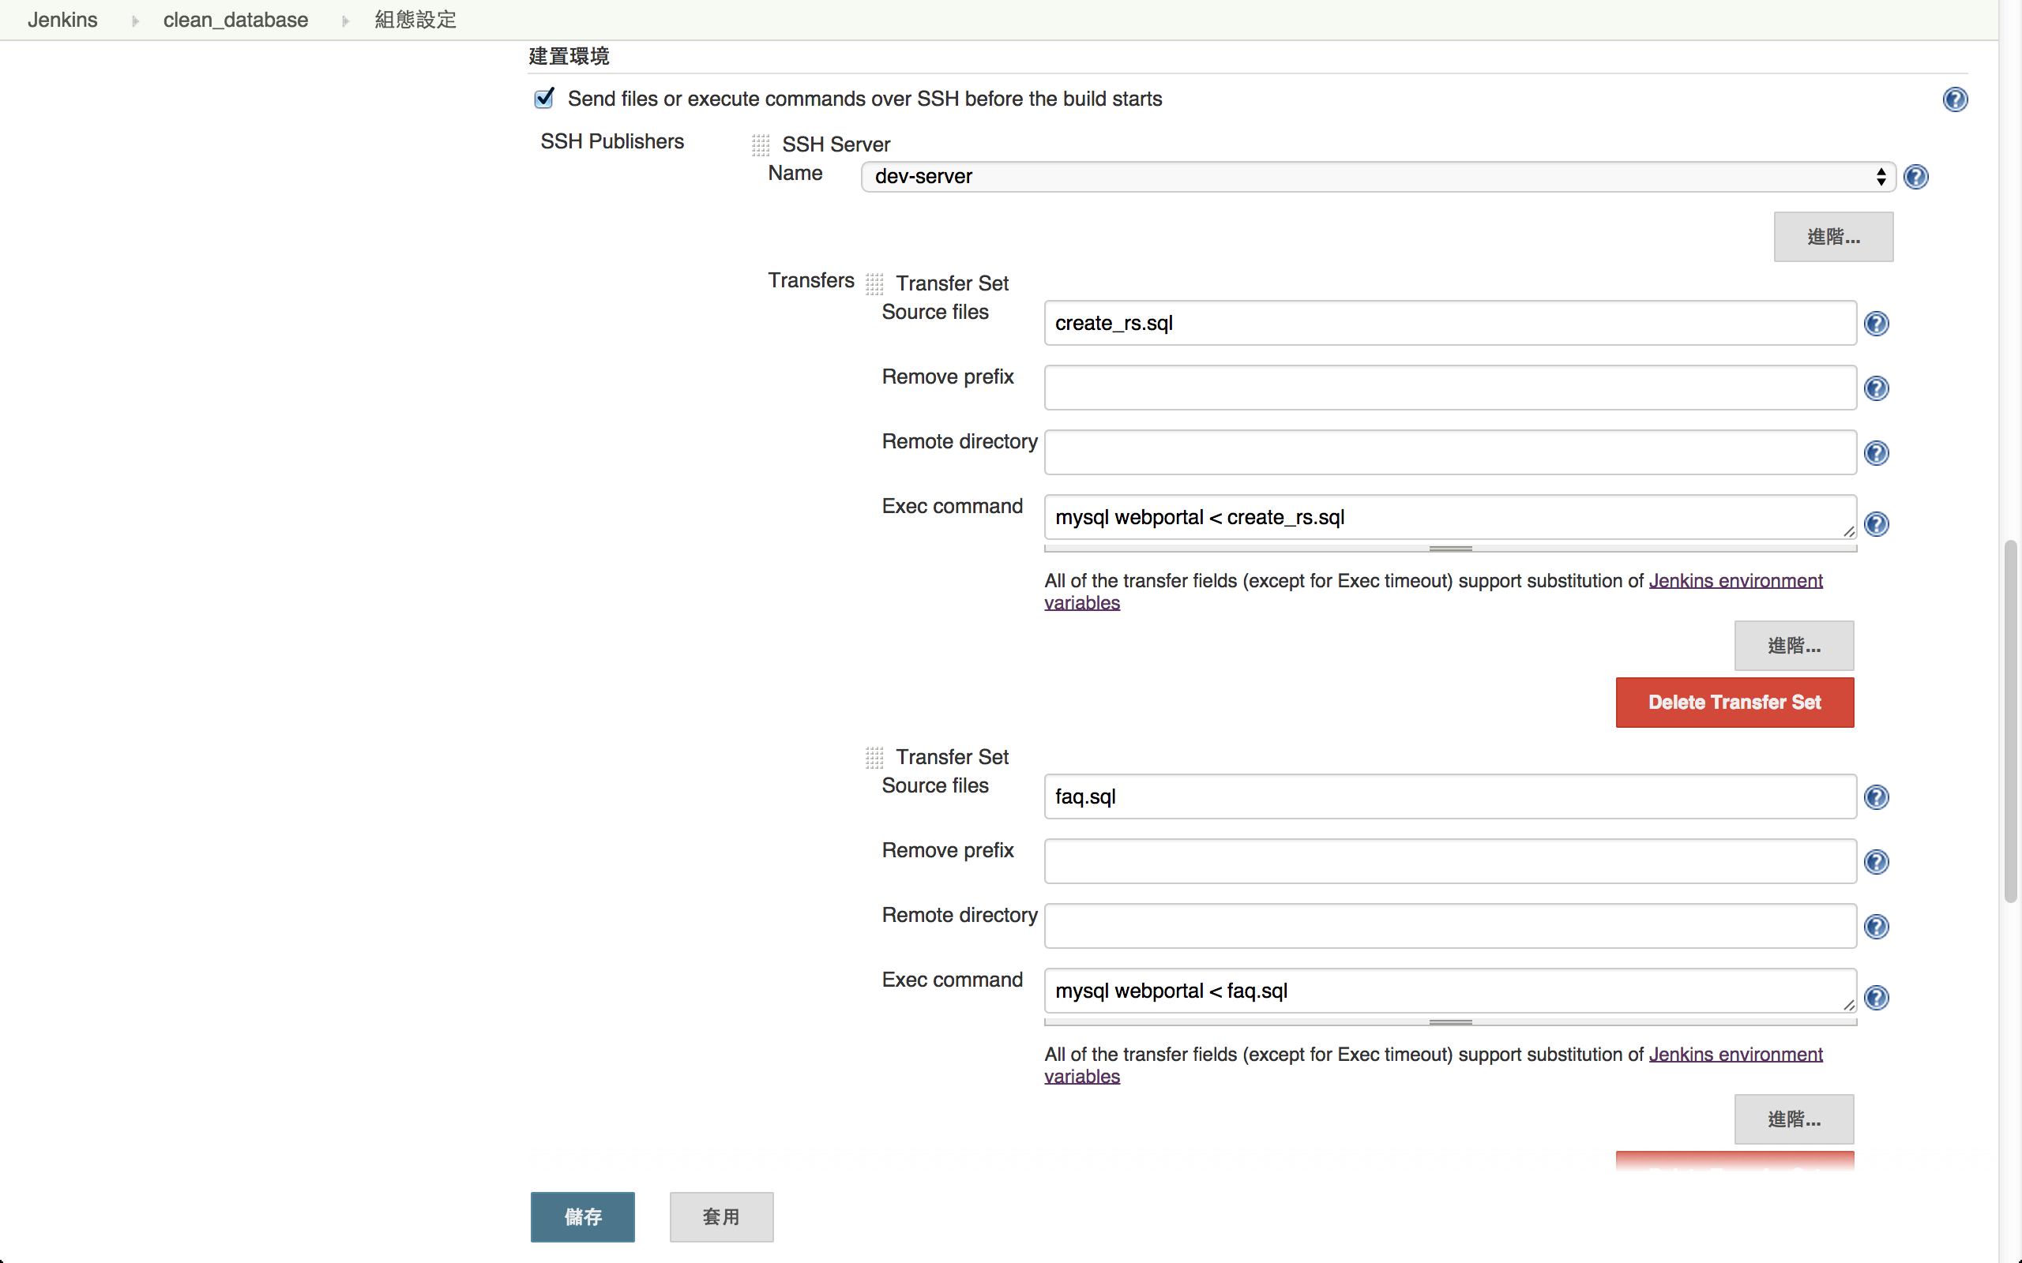
Task: Expand breadcrumb arrow after Jenkins
Action: click(x=135, y=21)
